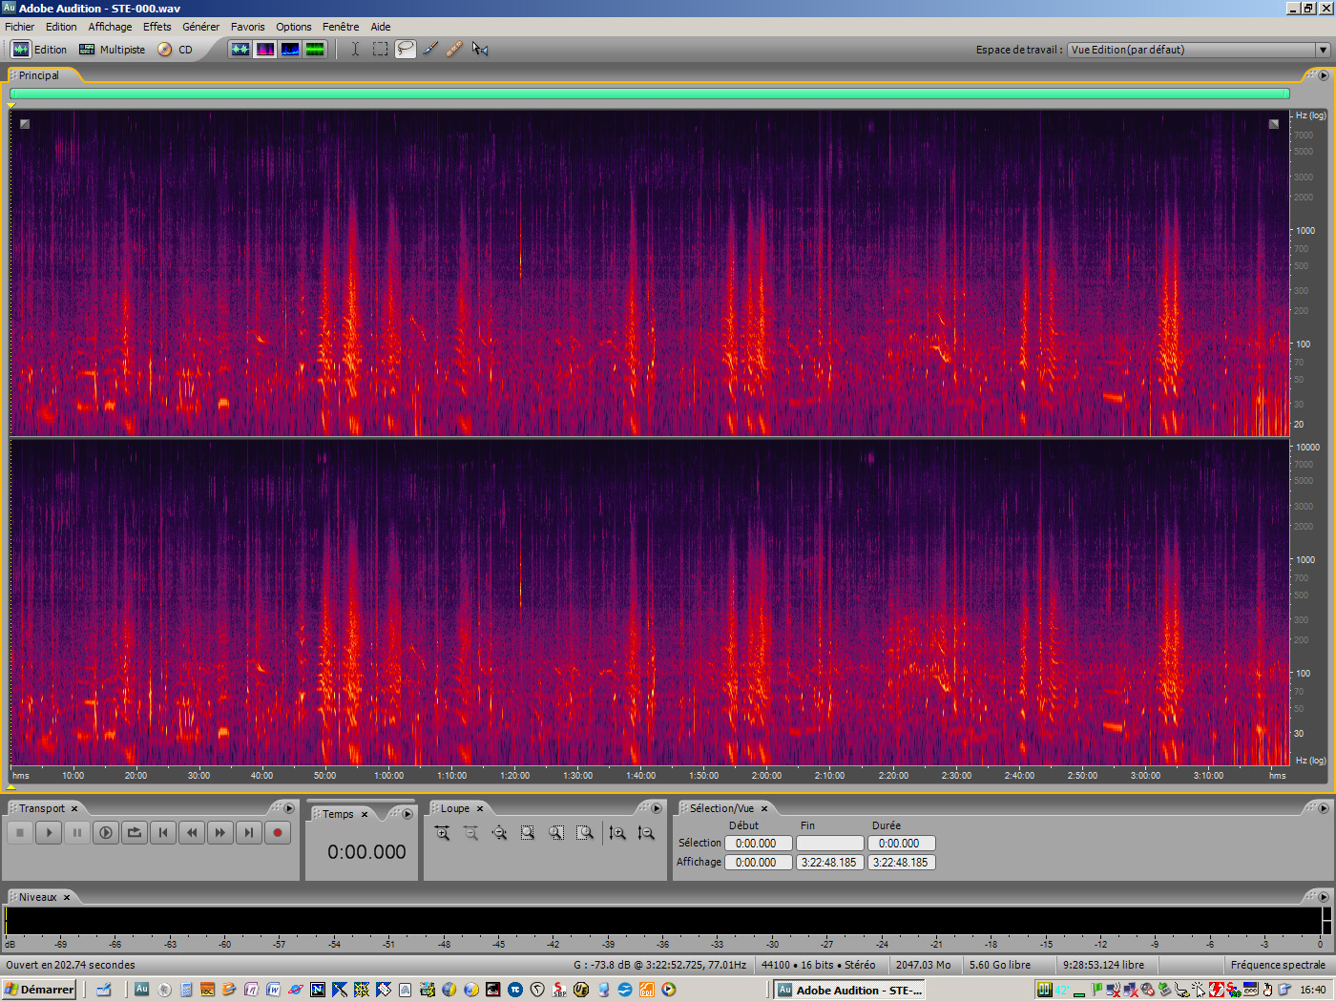The image size is (1336, 1002).
Task: Click the horizontal zoom in icon in Loupe panel
Action: point(443,832)
